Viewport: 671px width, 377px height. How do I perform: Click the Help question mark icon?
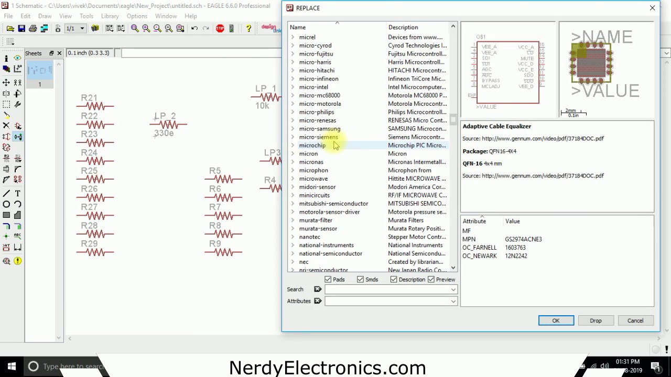[x=248, y=28]
